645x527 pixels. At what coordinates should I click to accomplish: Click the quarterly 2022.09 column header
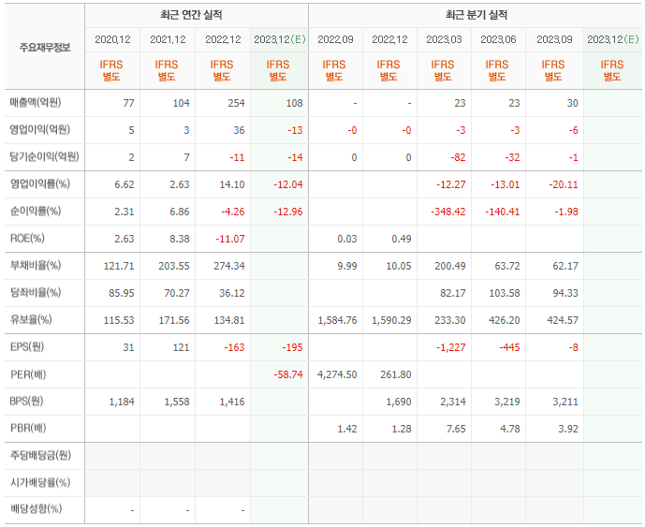(x=335, y=39)
